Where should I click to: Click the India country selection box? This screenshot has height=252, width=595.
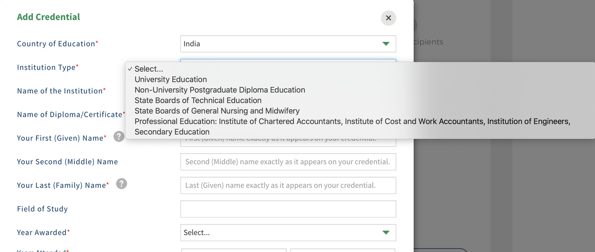[288, 44]
